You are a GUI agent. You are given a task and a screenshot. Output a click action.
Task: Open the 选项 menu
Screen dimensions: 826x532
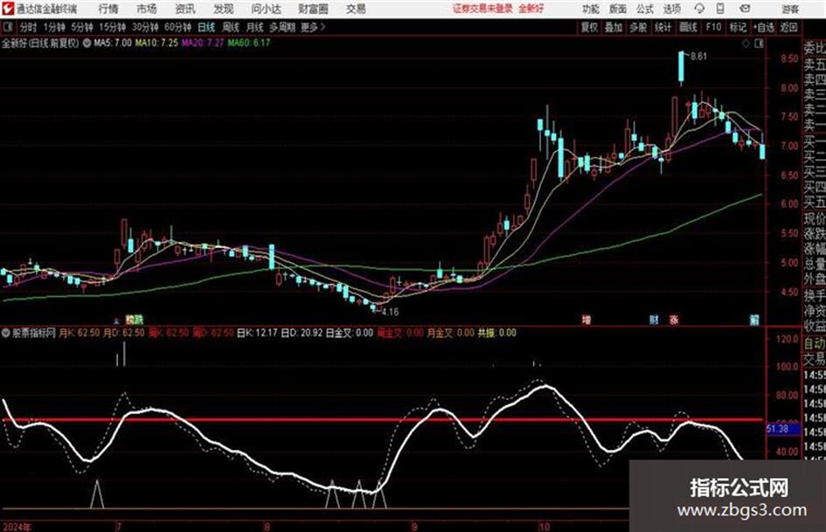[x=672, y=9]
